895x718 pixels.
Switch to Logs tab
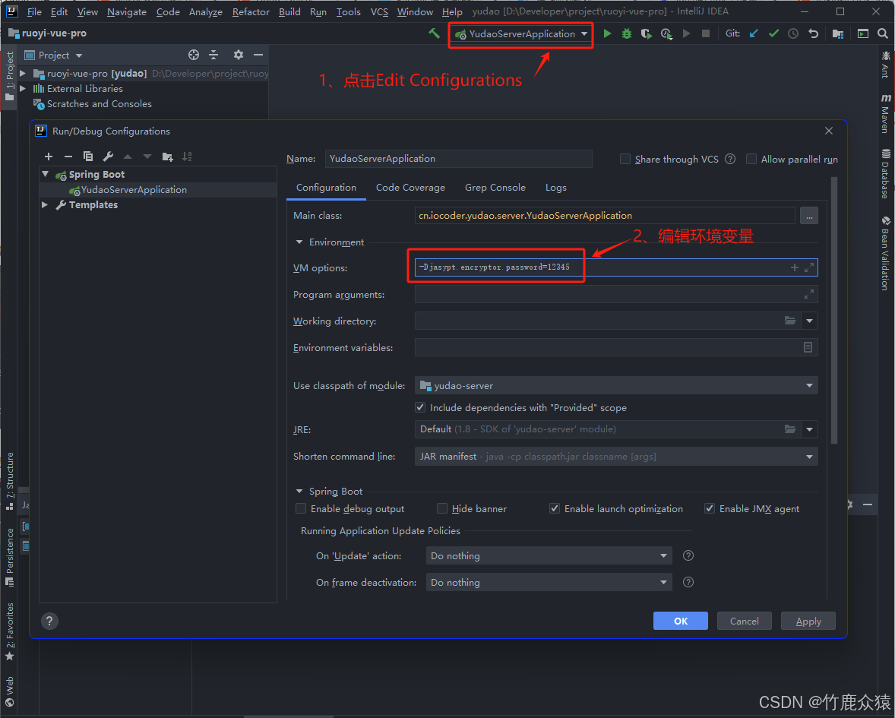pos(555,188)
